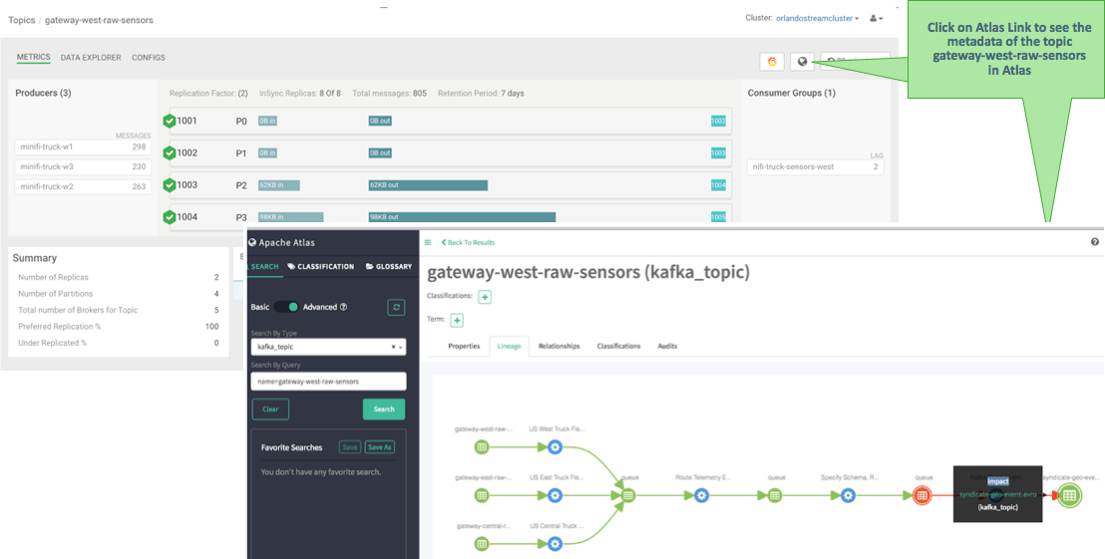
Task: Clear kafka_topic selection with the x
Action: [x=393, y=347]
